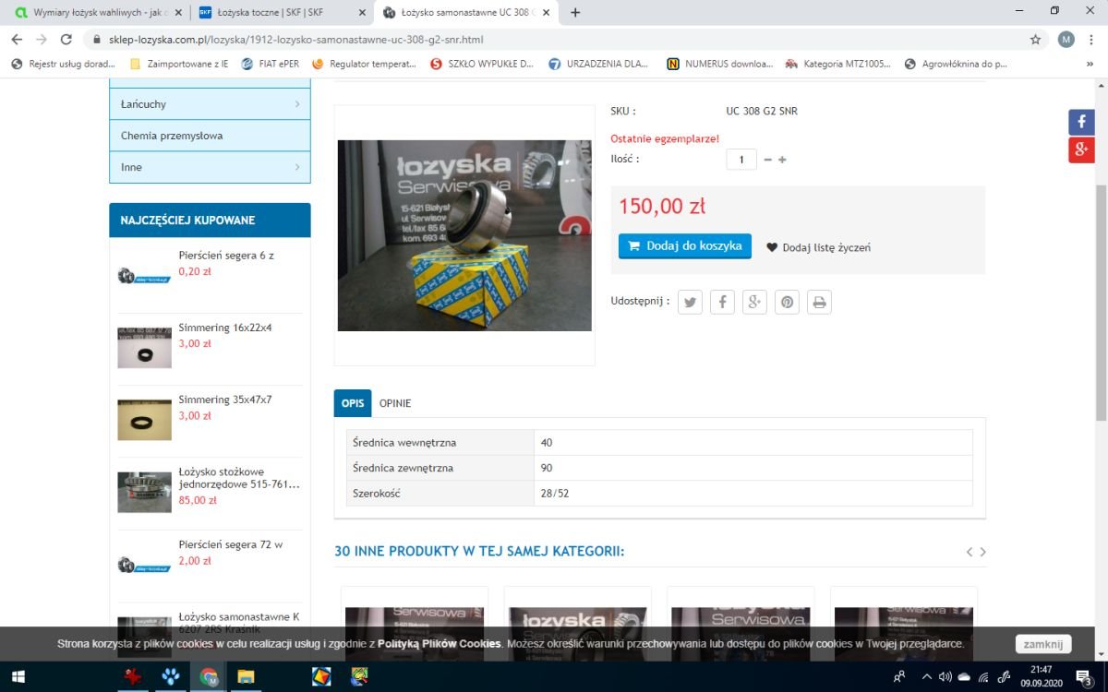
Task: Bookmark this page with star icon
Action: pos(1035,40)
